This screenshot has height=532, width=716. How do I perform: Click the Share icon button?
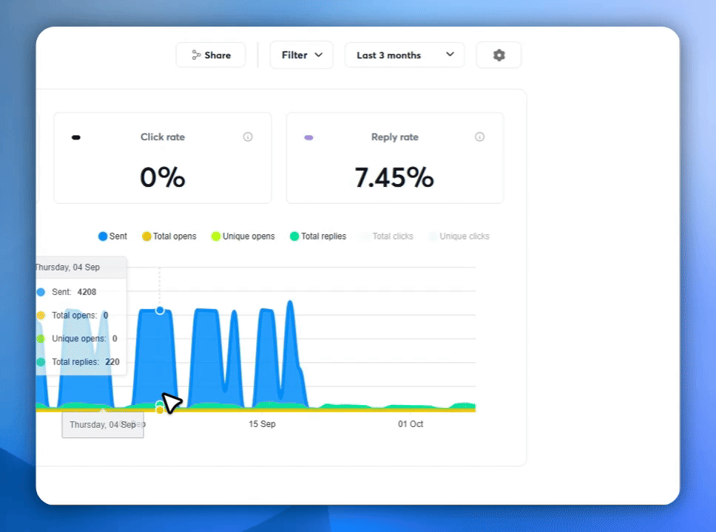(211, 55)
